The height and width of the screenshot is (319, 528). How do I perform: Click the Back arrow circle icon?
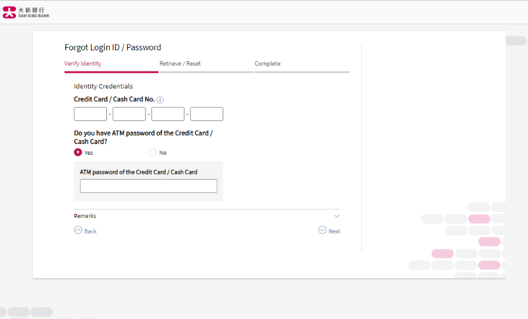click(78, 230)
